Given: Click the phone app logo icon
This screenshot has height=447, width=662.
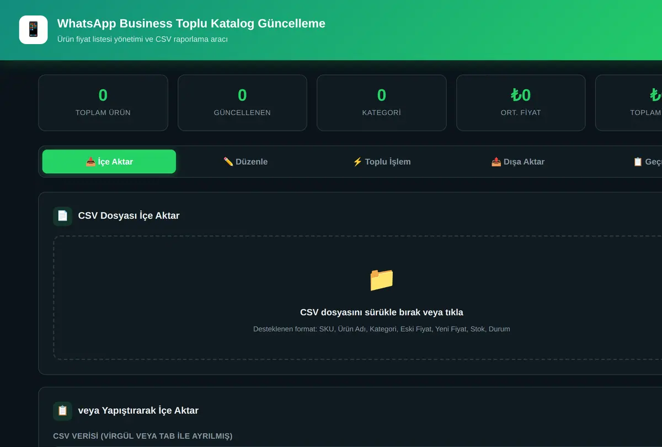Looking at the screenshot, I should coord(33,30).
